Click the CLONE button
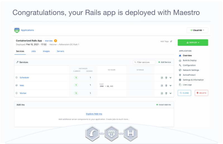Viewport: 223px width, 144px height. pos(184,93)
